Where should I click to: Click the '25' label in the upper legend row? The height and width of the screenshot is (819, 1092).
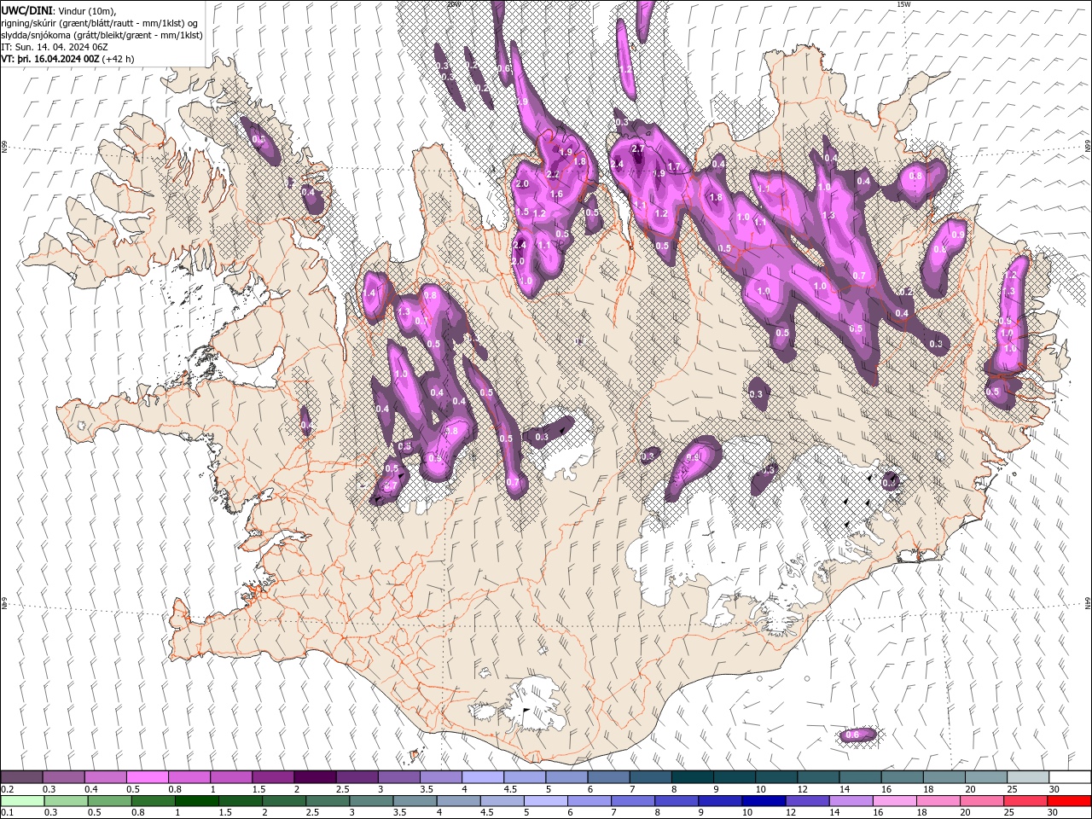pos(1013,789)
